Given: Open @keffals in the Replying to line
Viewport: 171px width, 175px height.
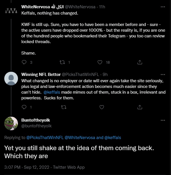Looking at the screenshot, I should [113, 138].
